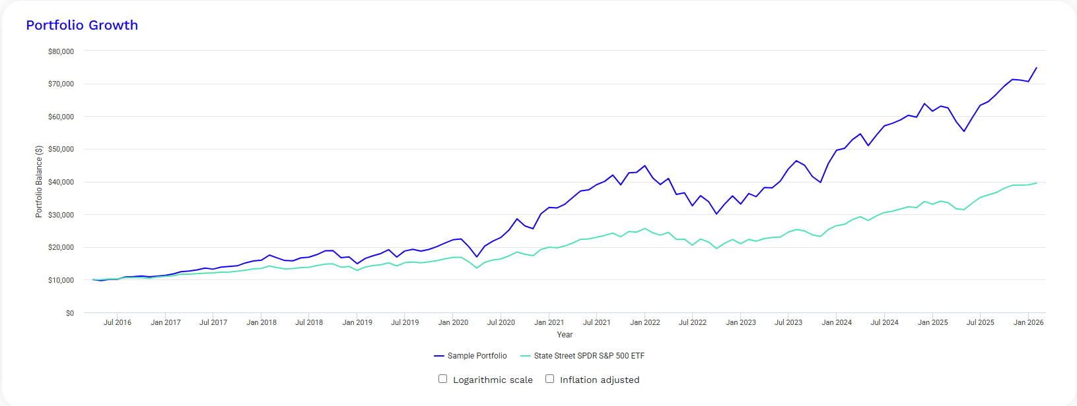Click the Jul 2016 x-axis label
This screenshot has height=406, width=1077.
click(118, 322)
